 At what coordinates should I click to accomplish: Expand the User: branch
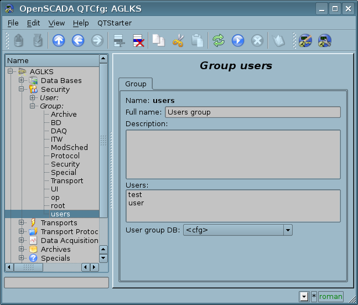pos(33,97)
